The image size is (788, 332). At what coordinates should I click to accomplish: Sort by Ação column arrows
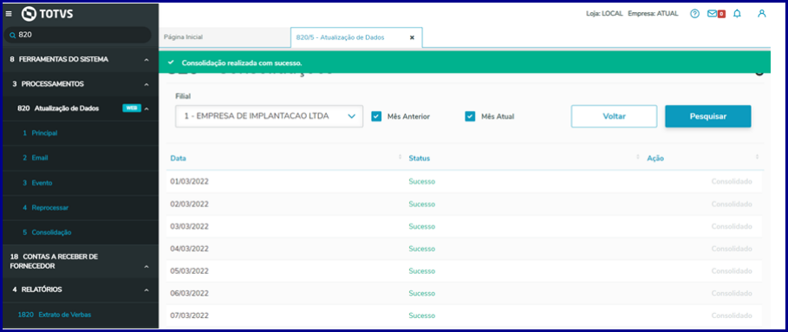(757, 158)
